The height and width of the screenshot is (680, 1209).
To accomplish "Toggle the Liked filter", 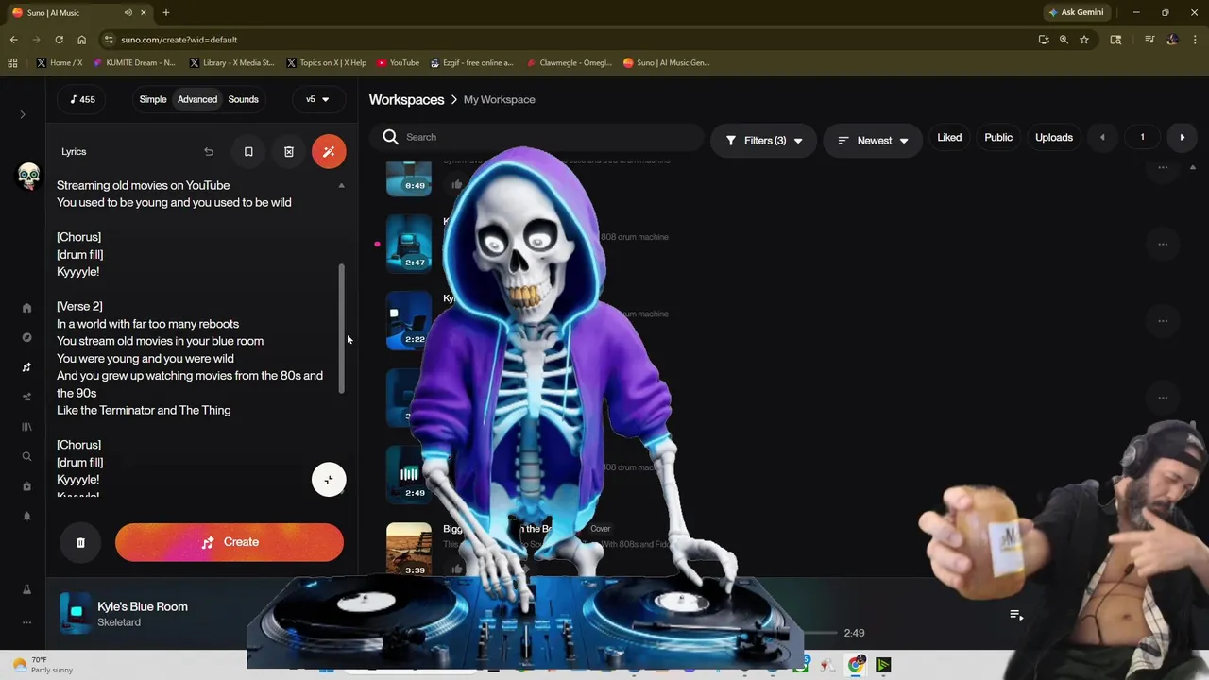I will tap(949, 138).
